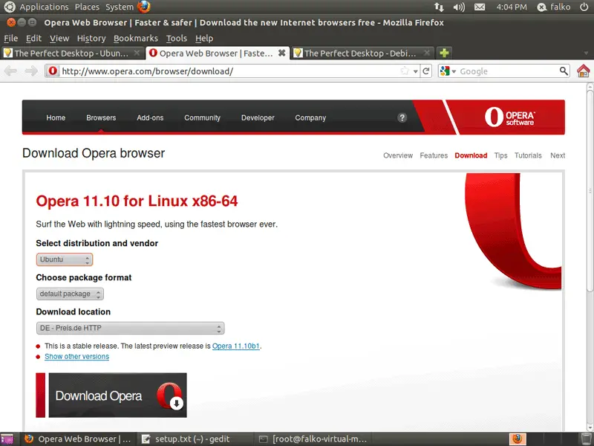Switch to The Perfect Desktop - Debian tab
The height and width of the screenshot is (446, 594).
point(362,53)
